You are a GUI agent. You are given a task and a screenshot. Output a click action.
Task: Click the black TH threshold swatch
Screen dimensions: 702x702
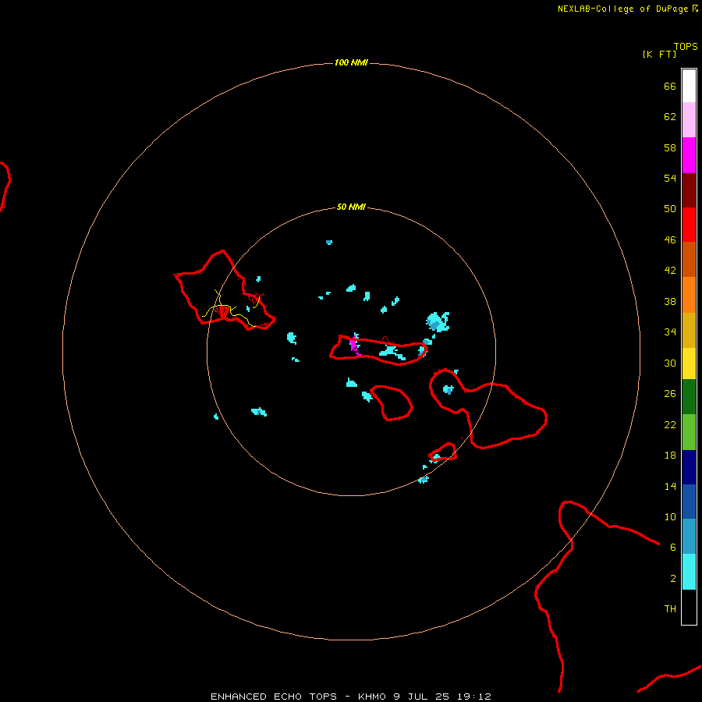pyautogui.click(x=689, y=607)
